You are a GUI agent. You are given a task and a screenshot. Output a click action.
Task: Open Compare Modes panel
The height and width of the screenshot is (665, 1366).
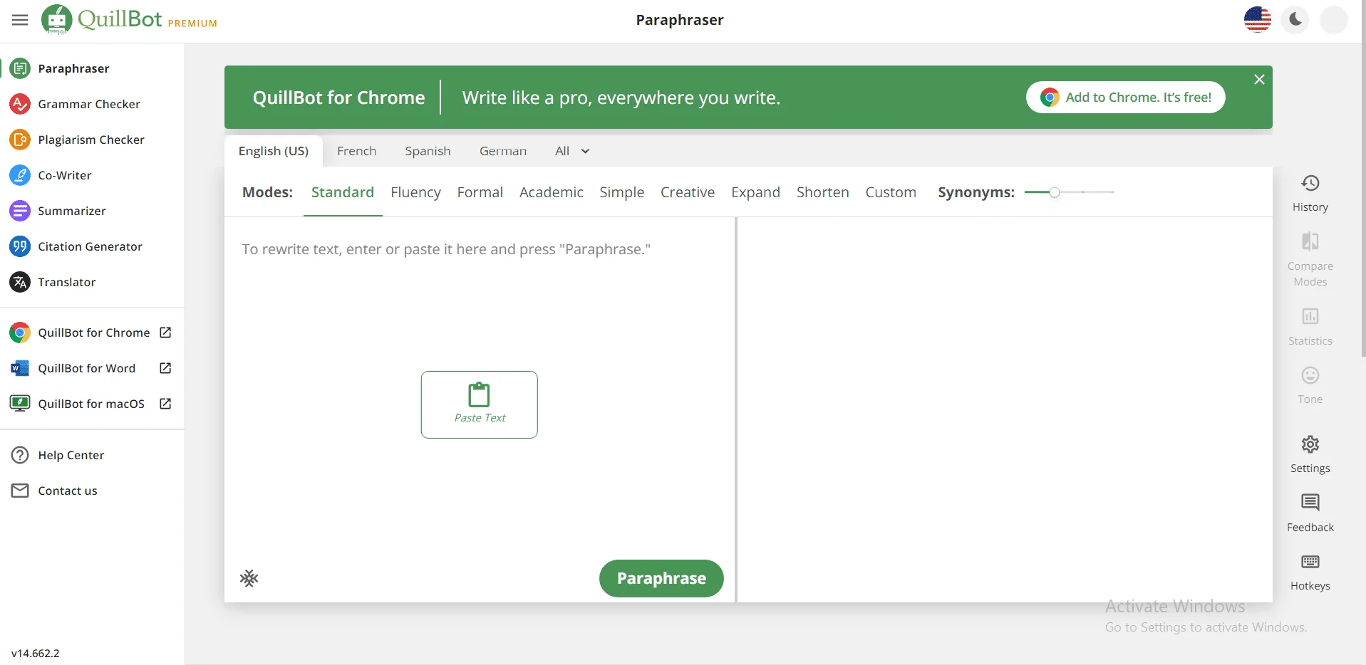pos(1310,260)
